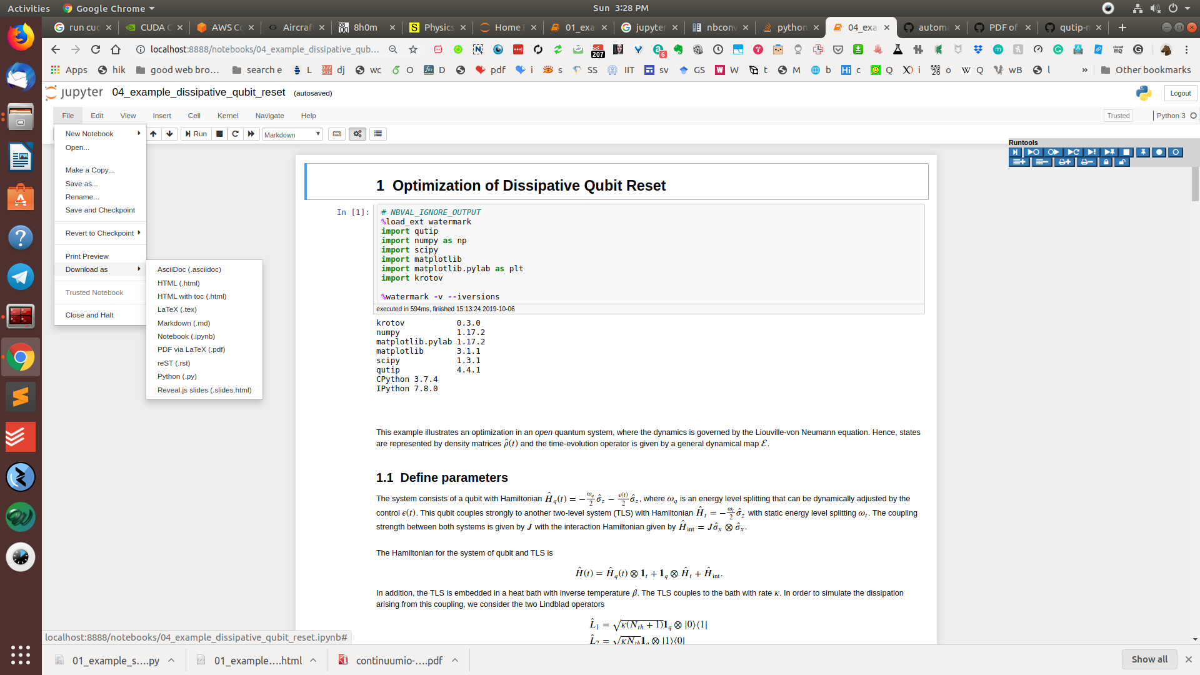Click the Run cell toolbar icon
The height and width of the screenshot is (675, 1200).
click(x=194, y=134)
